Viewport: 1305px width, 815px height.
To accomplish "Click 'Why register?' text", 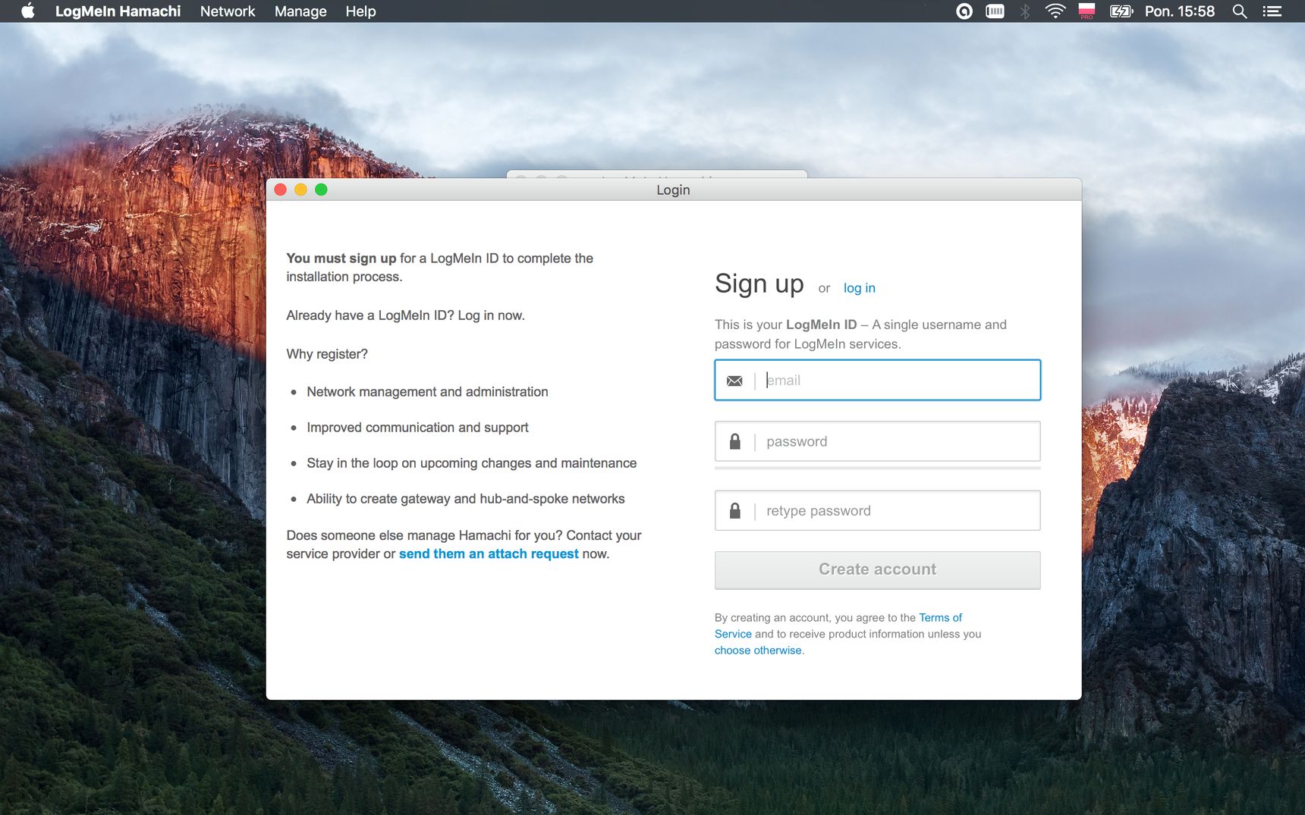I will [x=327, y=354].
